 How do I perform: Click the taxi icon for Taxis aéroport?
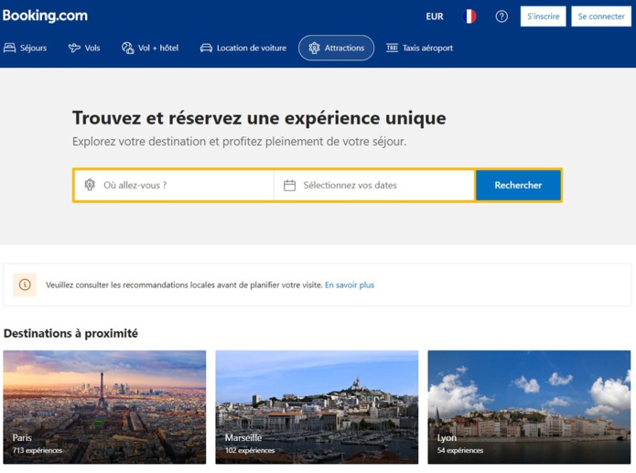(x=392, y=48)
